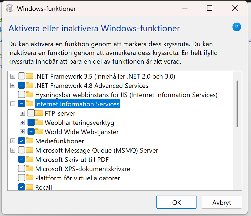The width and height of the screenshot is (251, 216).
Task: Collapse the Internet Information Services node
Action: coord(13,104)
